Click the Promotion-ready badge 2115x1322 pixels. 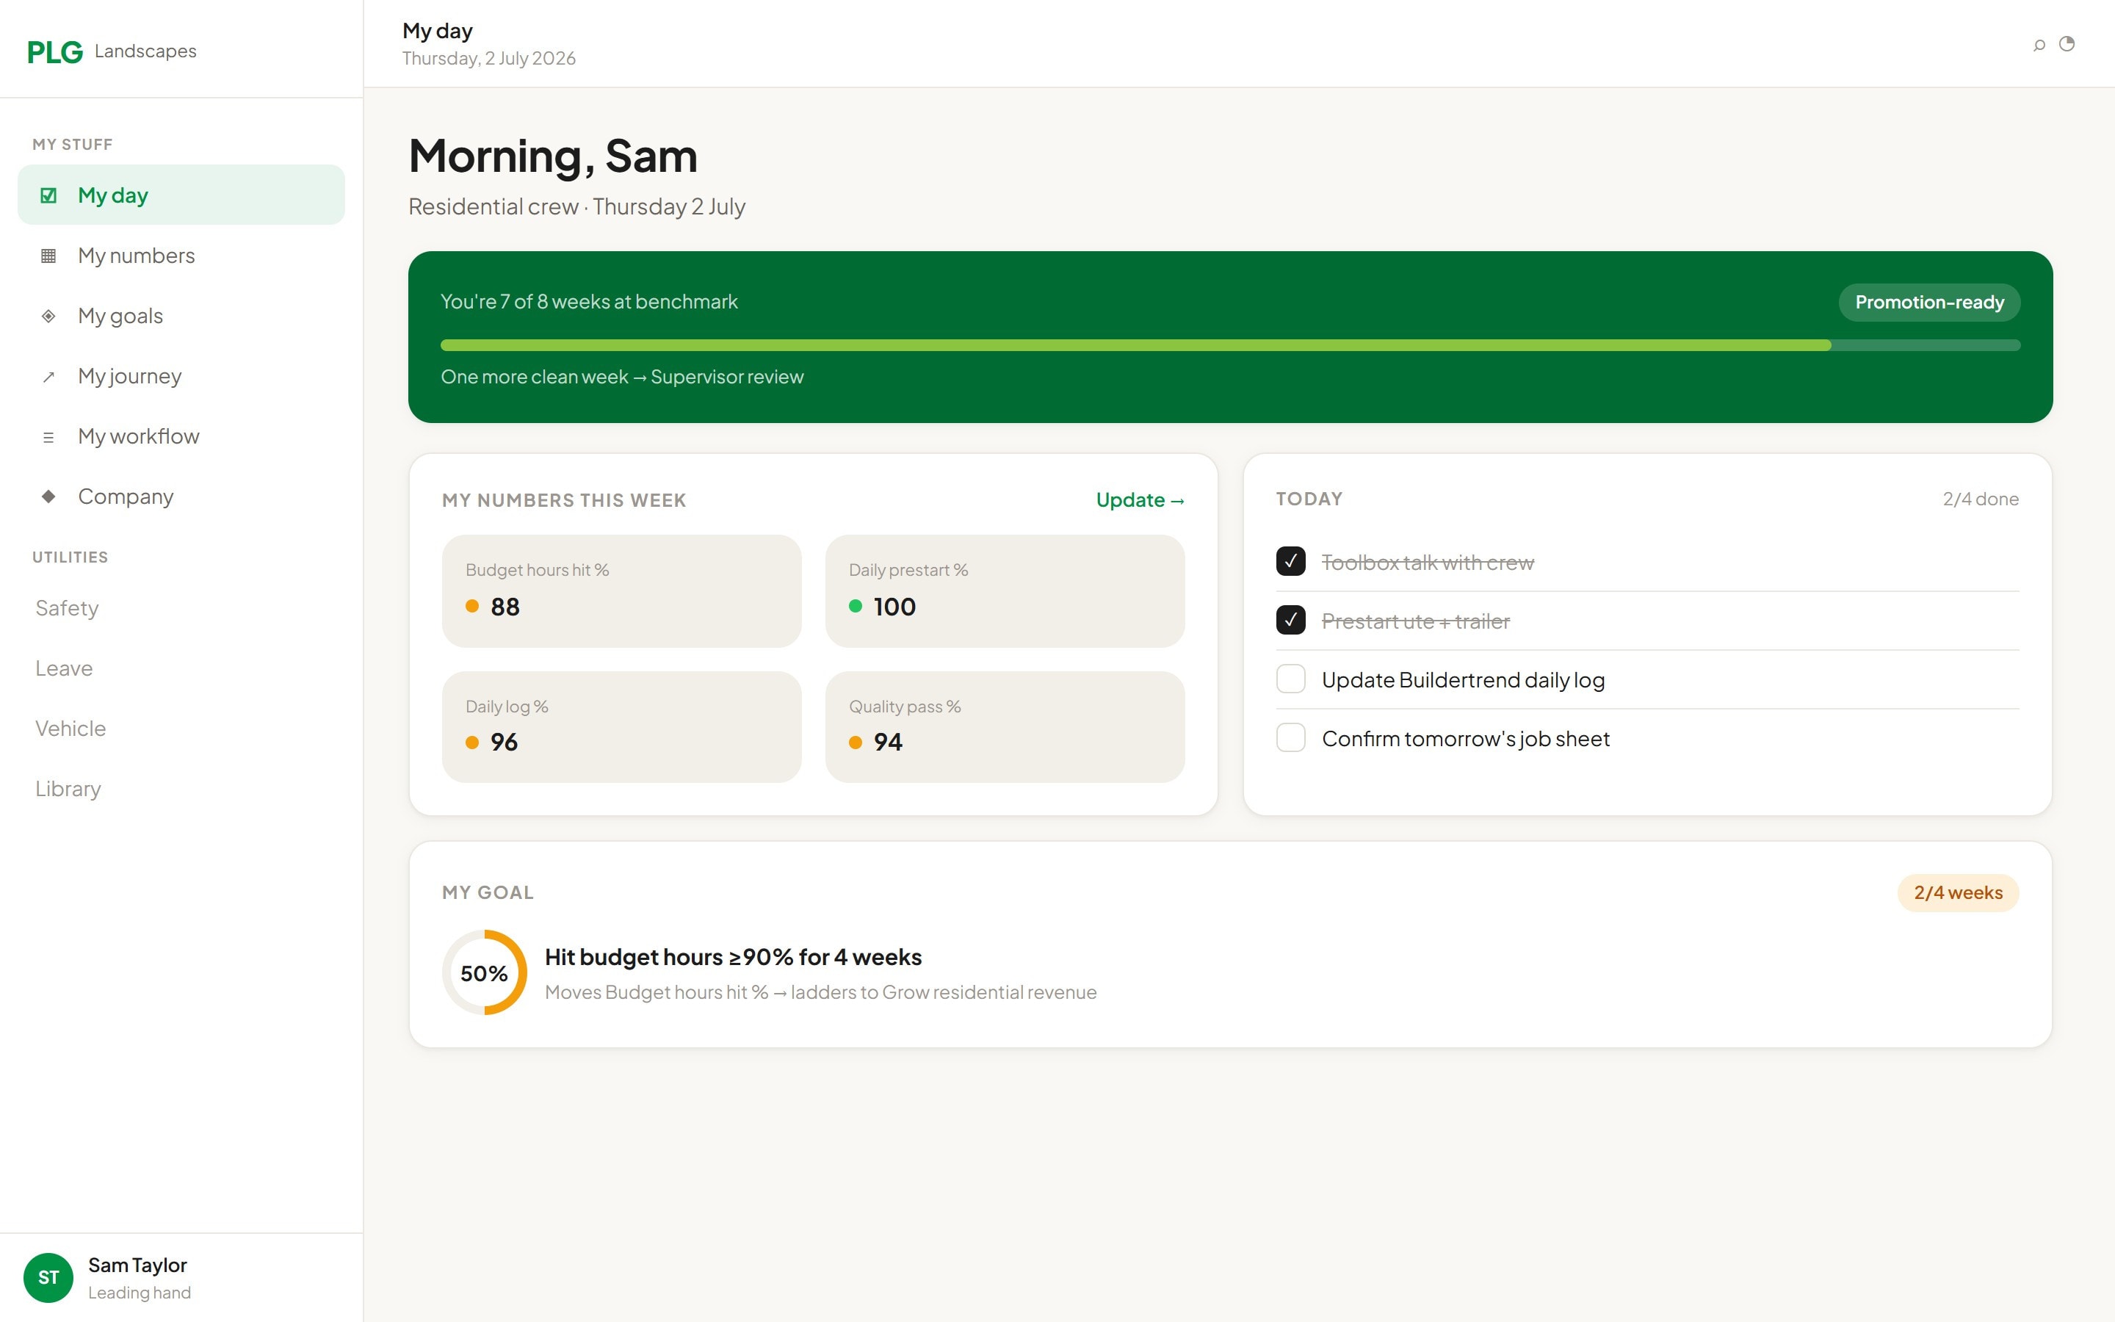tap(1930, 303)
